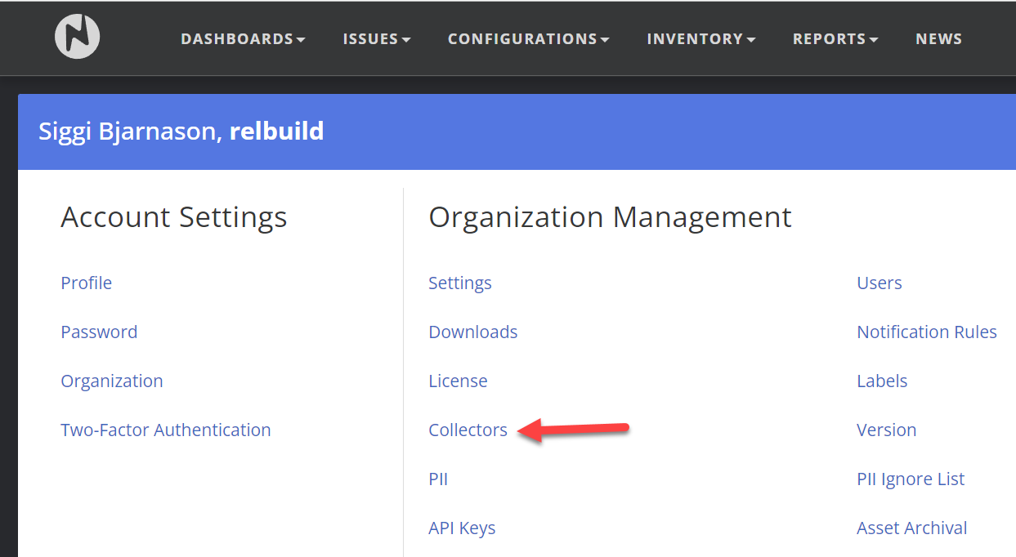Open Notification Rules link
Screen dimensions: 1016x557
pyautogui.click(x=927, y=332)
